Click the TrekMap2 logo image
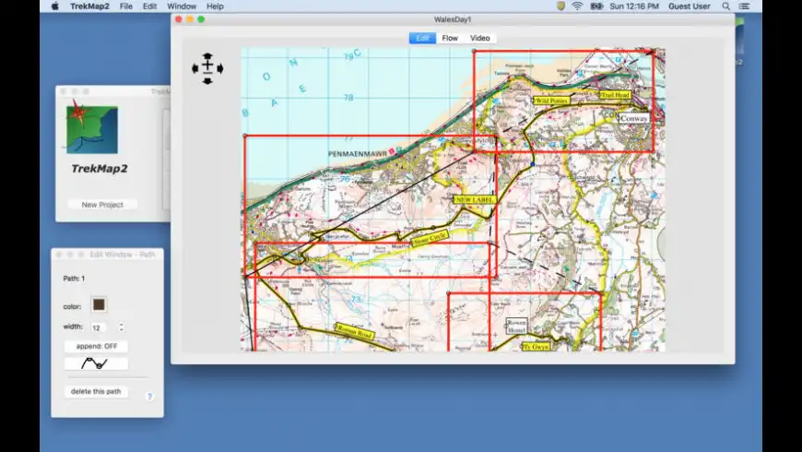The width and height of the screenshot is (802, 452). 92,129
